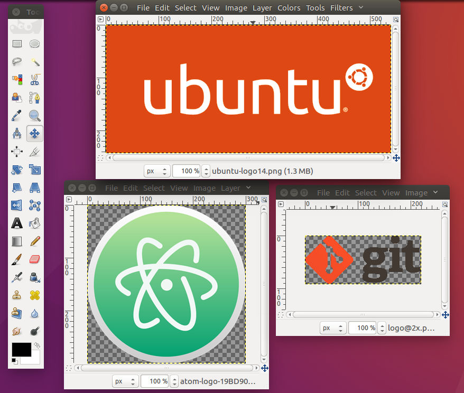The image size is (464, 393).
Task: Toggle Quick Mask in ubuntu-logo window
Action: click(x=100, y=158)
